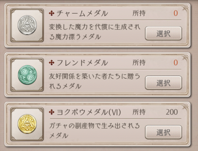The image size is (198, 151).
Task: Click the red cross emblem beside フレンドメダル
Action: [x=52, y=63]
